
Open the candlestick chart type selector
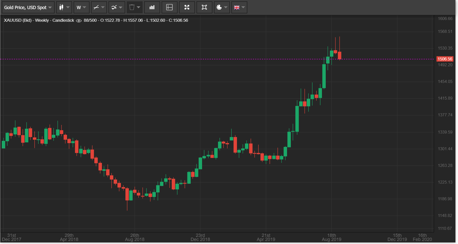pyautogui.click(x=64, y=8)
